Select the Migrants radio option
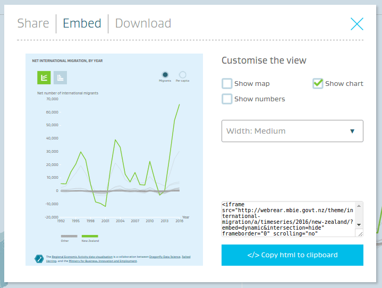This screenshot has height=288, width=382. [165, 75]
